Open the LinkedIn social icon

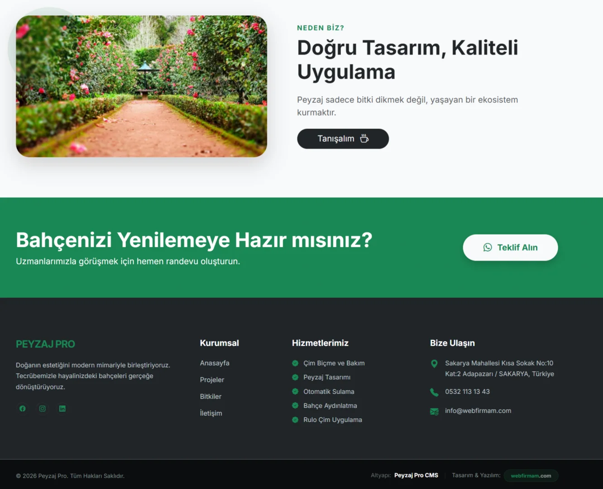(x=62, y=408)
